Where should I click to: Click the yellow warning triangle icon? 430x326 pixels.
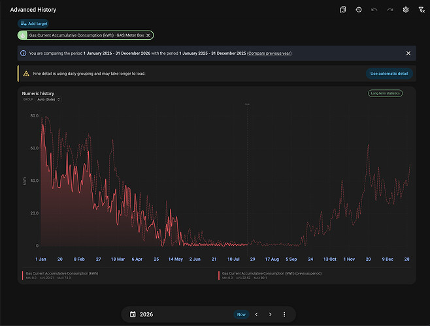(26, 74)
